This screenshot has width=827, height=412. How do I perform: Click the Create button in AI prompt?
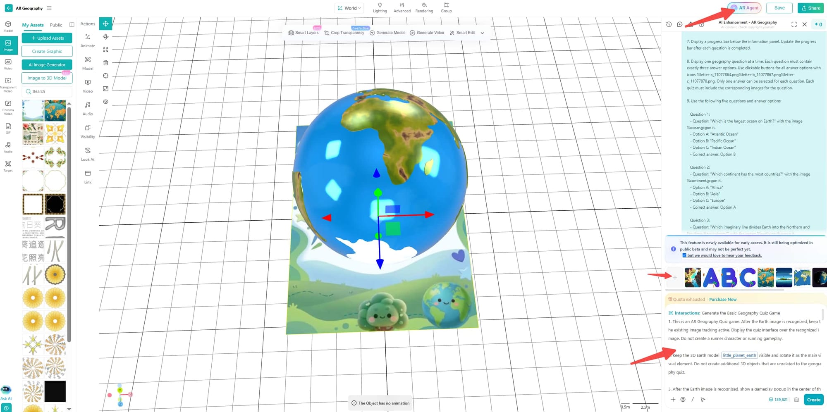point(813,400)
